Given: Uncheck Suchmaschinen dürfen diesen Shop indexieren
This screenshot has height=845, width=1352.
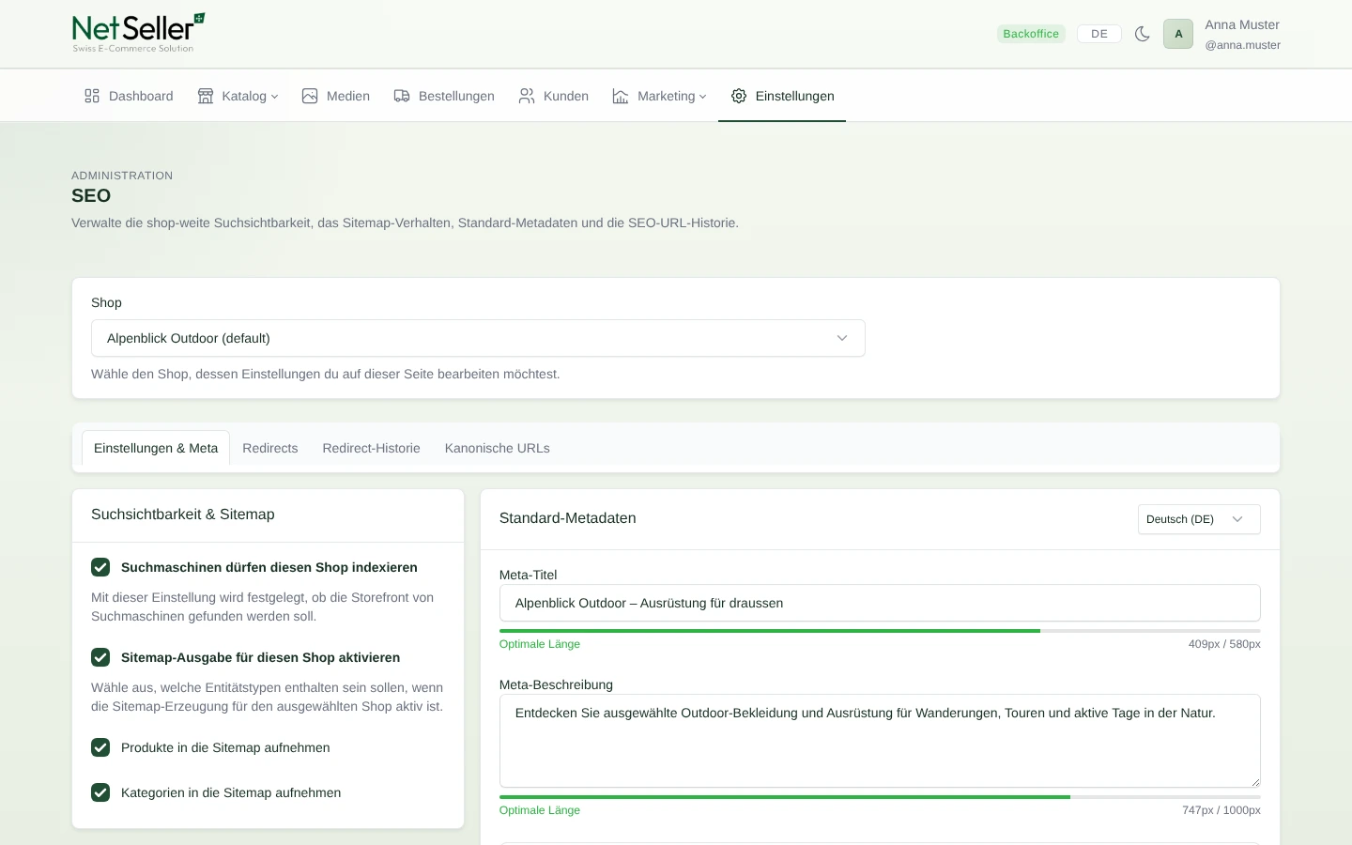Looking at the screenshot, I should coord(100,567).
